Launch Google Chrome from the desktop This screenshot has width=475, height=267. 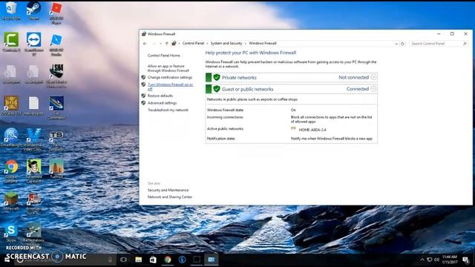coord(11,171)
